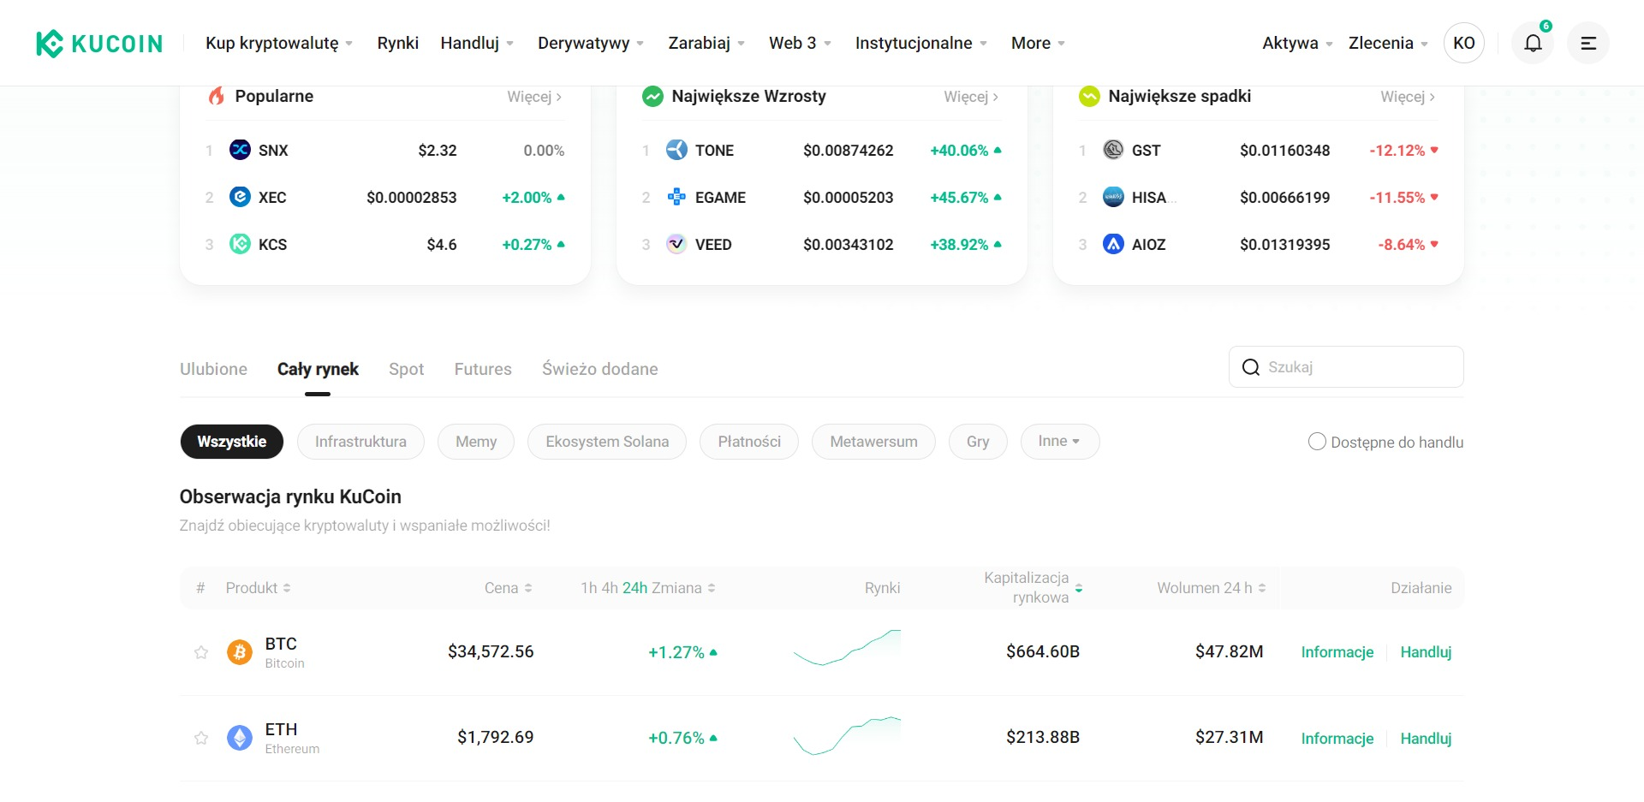Open Informacje link for BTC
Image resolution: width=1644 pixels, height=802 pixels.
[1337, 652]
